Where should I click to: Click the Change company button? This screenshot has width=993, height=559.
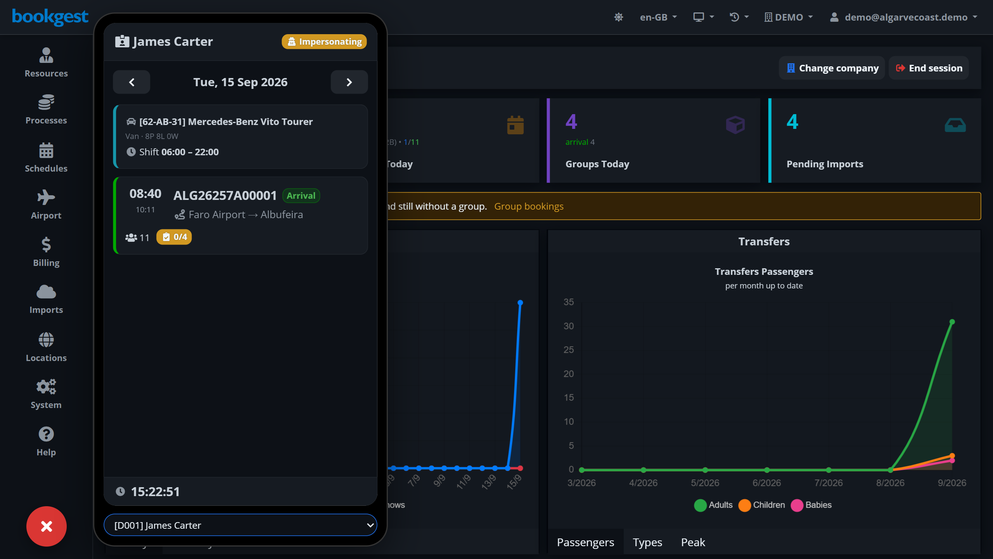click(832, 68)
